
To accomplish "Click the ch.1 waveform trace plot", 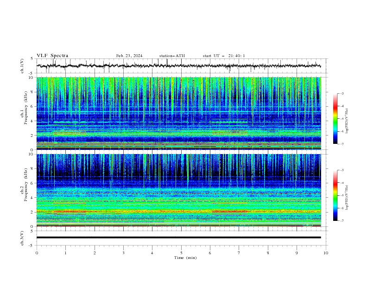I will click(x=179, y=66).
